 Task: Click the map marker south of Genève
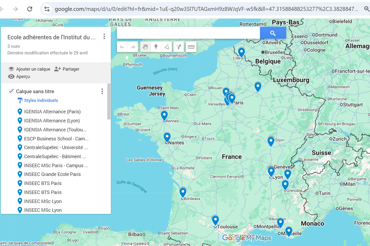[x=288, y=174]
